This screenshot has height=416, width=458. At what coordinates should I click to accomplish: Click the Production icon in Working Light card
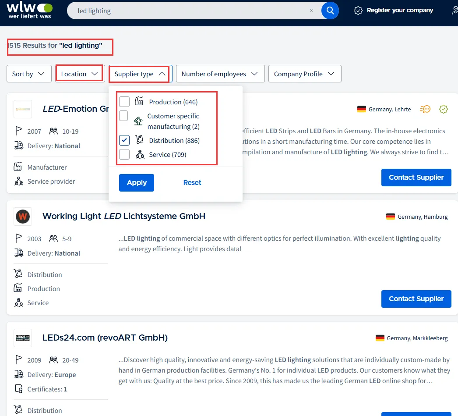pos(18,288)
